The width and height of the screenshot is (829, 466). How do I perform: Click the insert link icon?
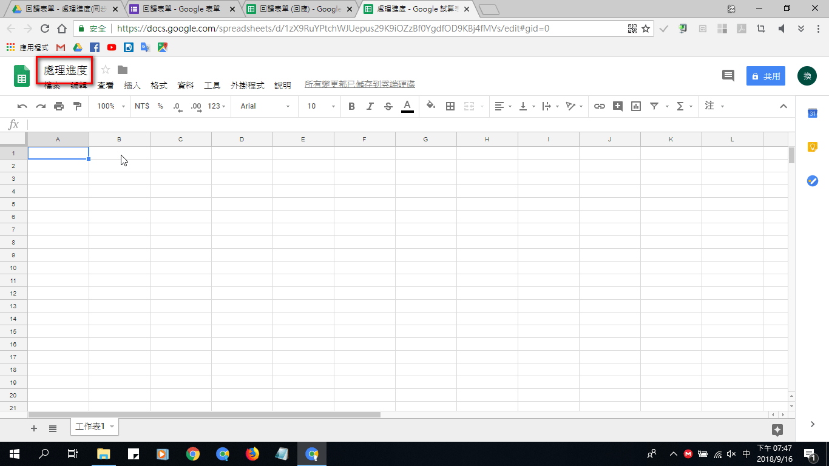click(600, 106)
